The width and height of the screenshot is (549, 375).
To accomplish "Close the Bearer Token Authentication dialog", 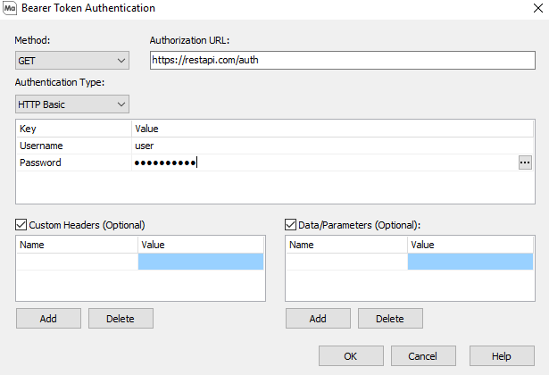I will (x=534, y=9).
